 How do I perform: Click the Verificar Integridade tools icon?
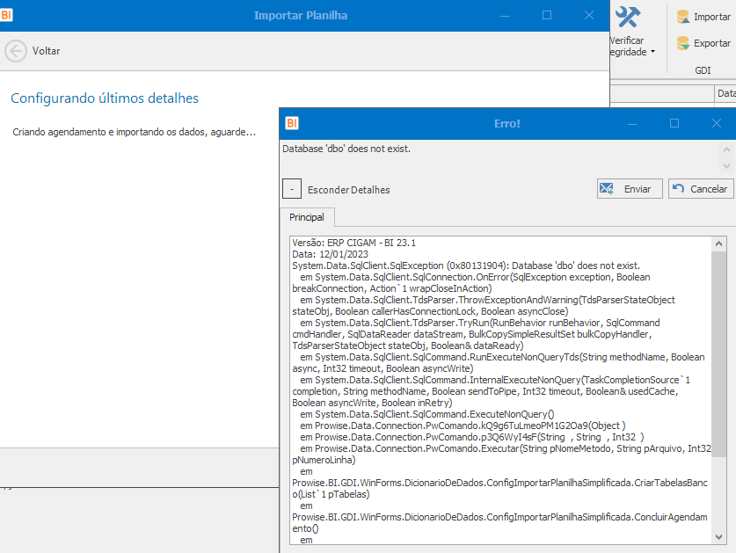tap(628, 18)
